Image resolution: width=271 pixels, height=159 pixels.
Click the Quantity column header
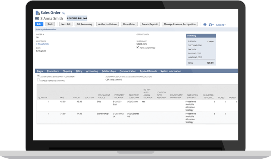pyautogui.click(x=43, y=98)
